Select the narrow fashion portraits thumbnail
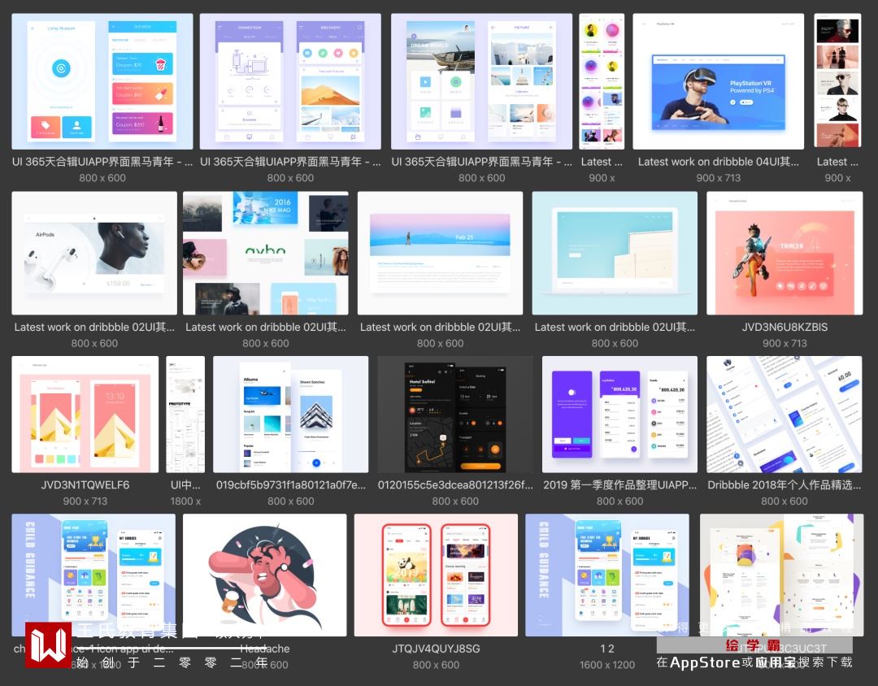The height and width of the screenshot is (686, 878). tap(837, 81)
